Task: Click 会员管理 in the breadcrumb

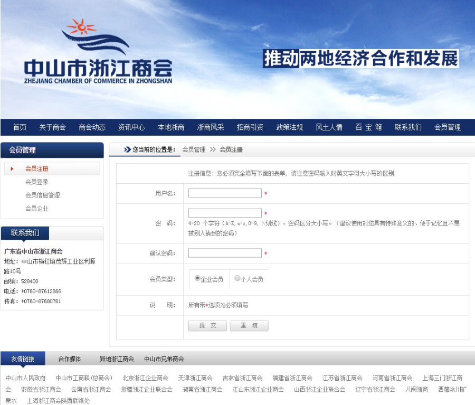Action: coord(194,149)
